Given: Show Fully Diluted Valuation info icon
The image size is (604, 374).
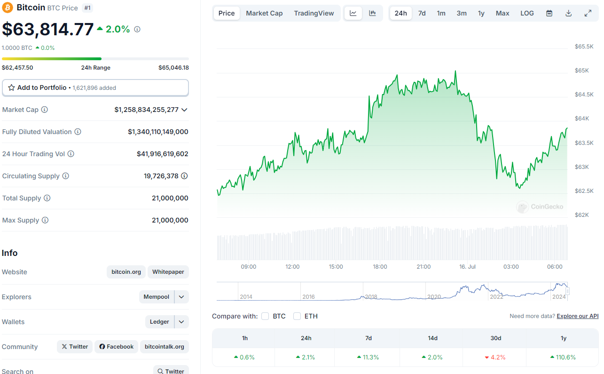Looking at the screenshot, I should click(78, 132).
